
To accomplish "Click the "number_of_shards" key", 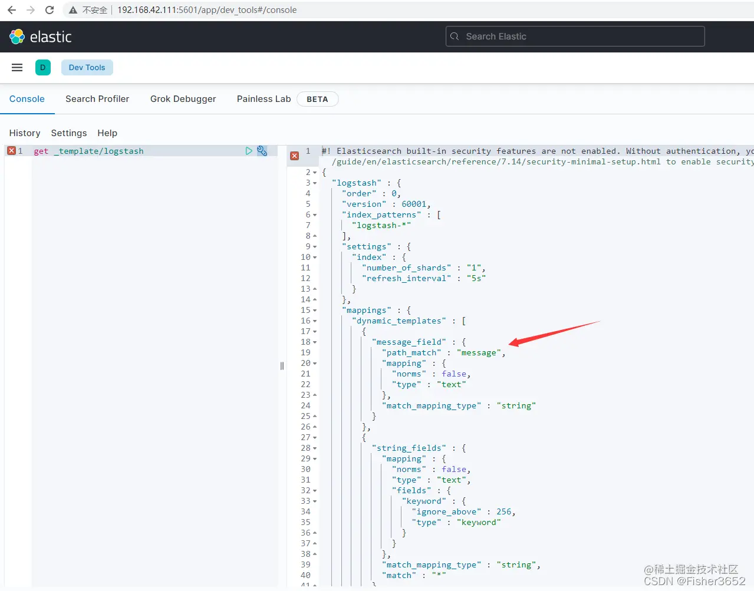I will click(407, 268).
